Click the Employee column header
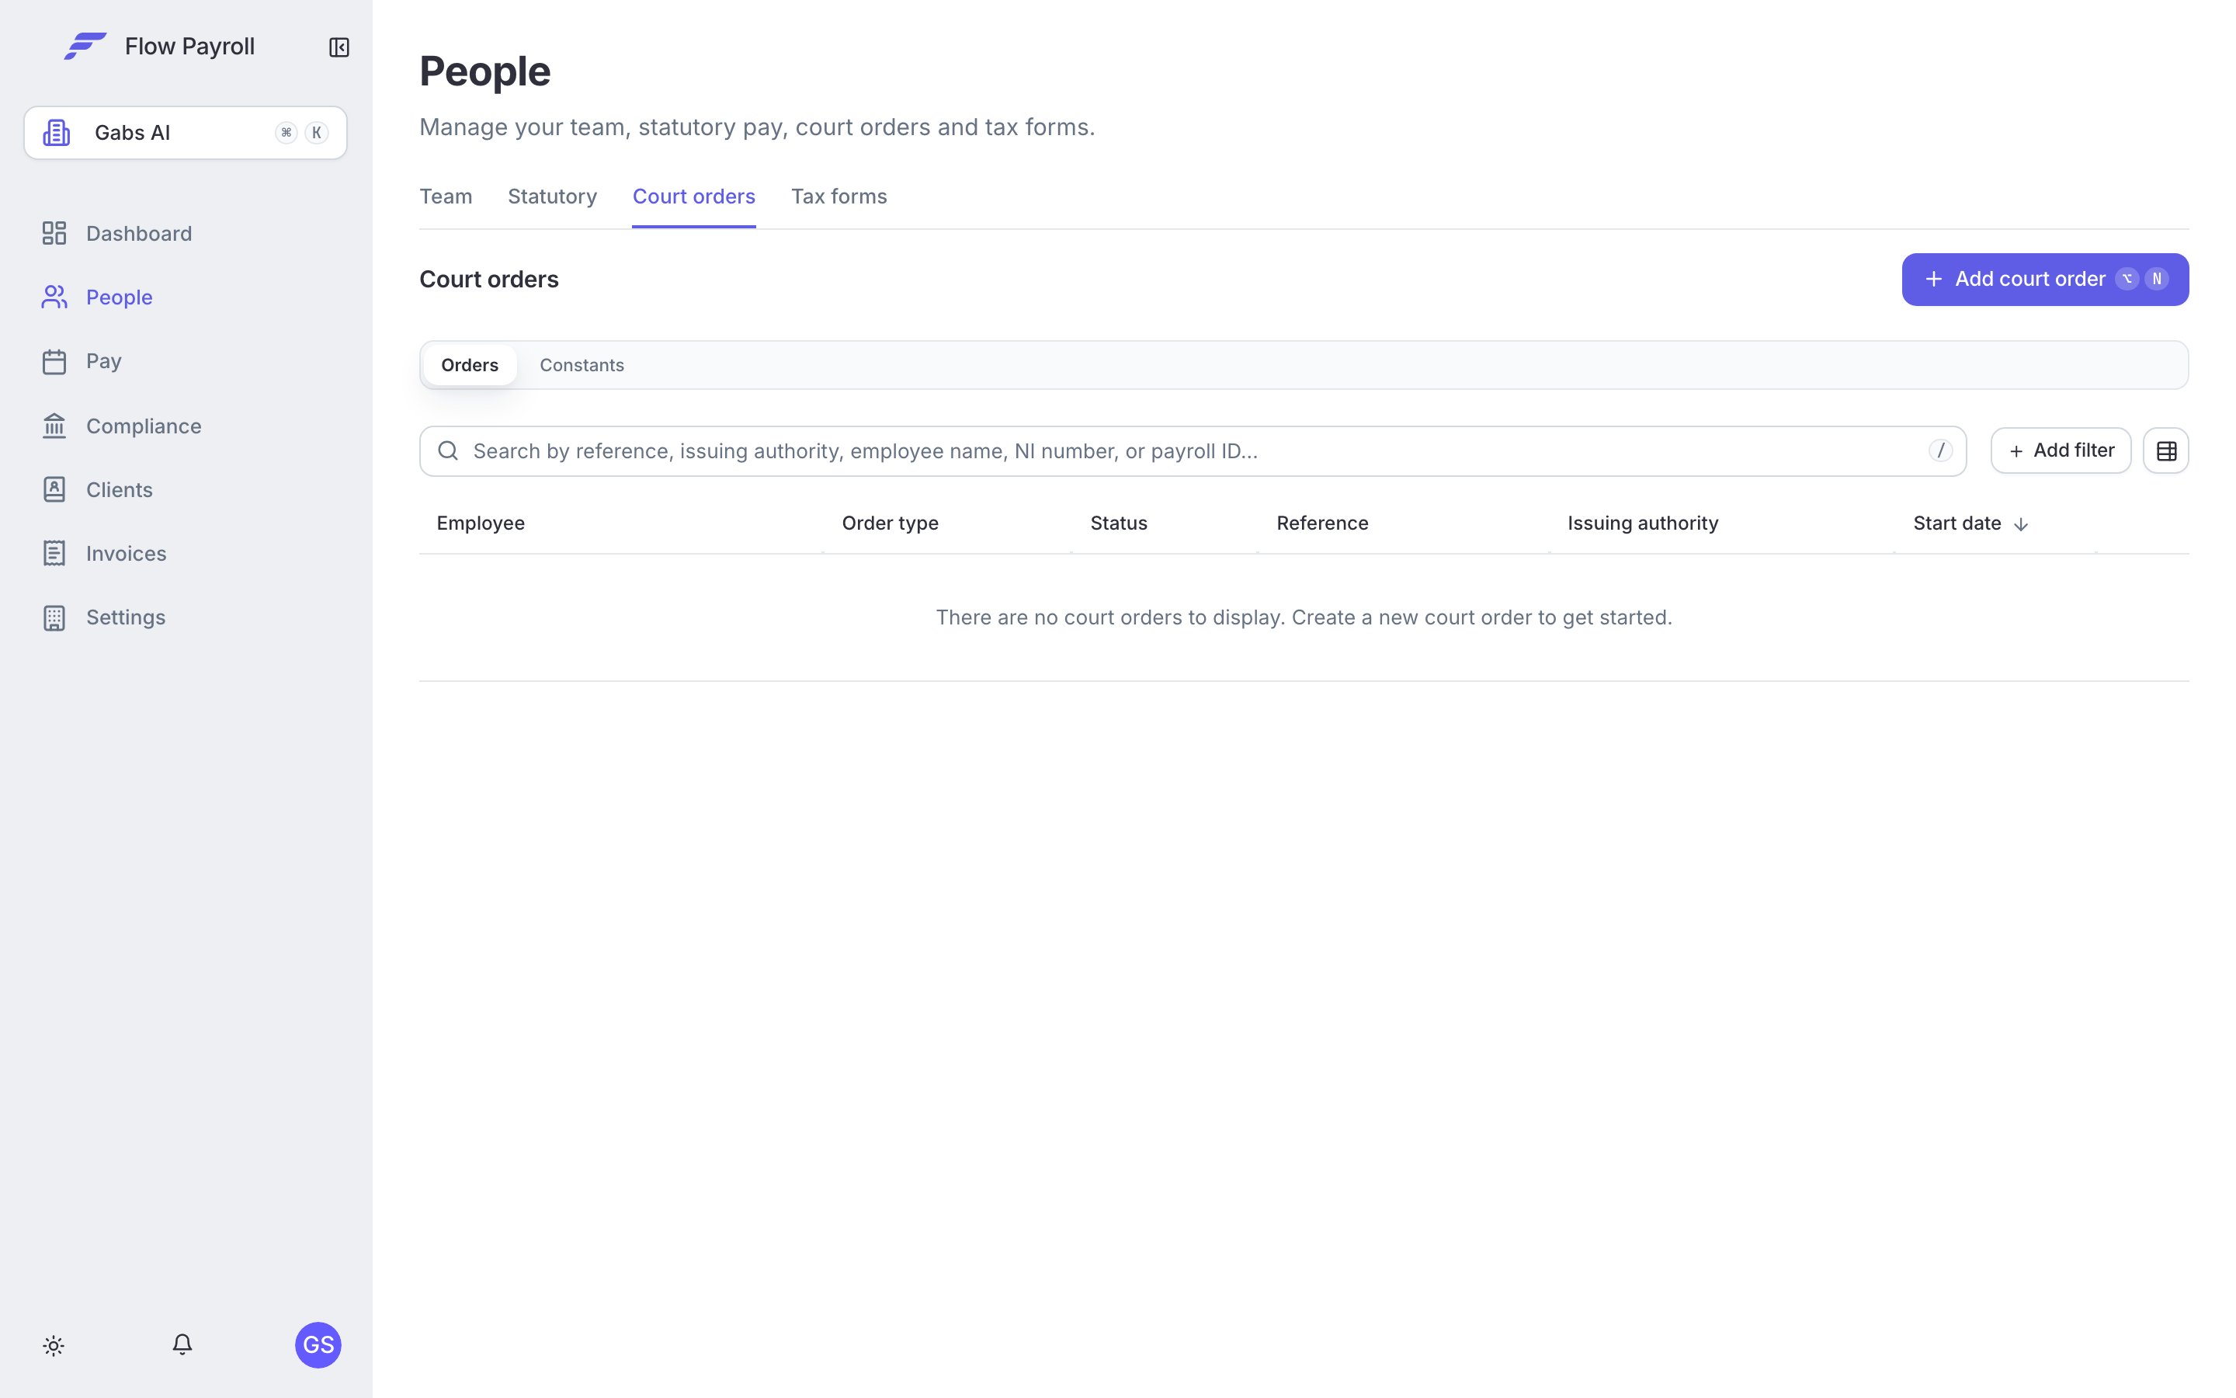This screenshot has width=2236, height=1398. 481,523
